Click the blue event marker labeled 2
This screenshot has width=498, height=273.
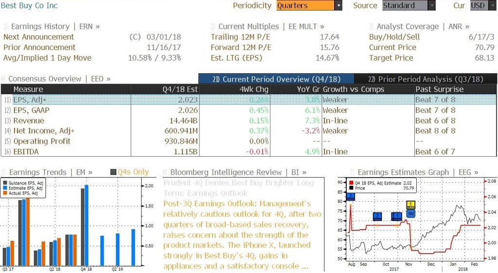(x=377, y=217)
